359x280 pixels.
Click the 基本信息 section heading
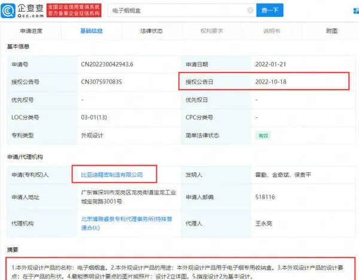tap(18, 47)
